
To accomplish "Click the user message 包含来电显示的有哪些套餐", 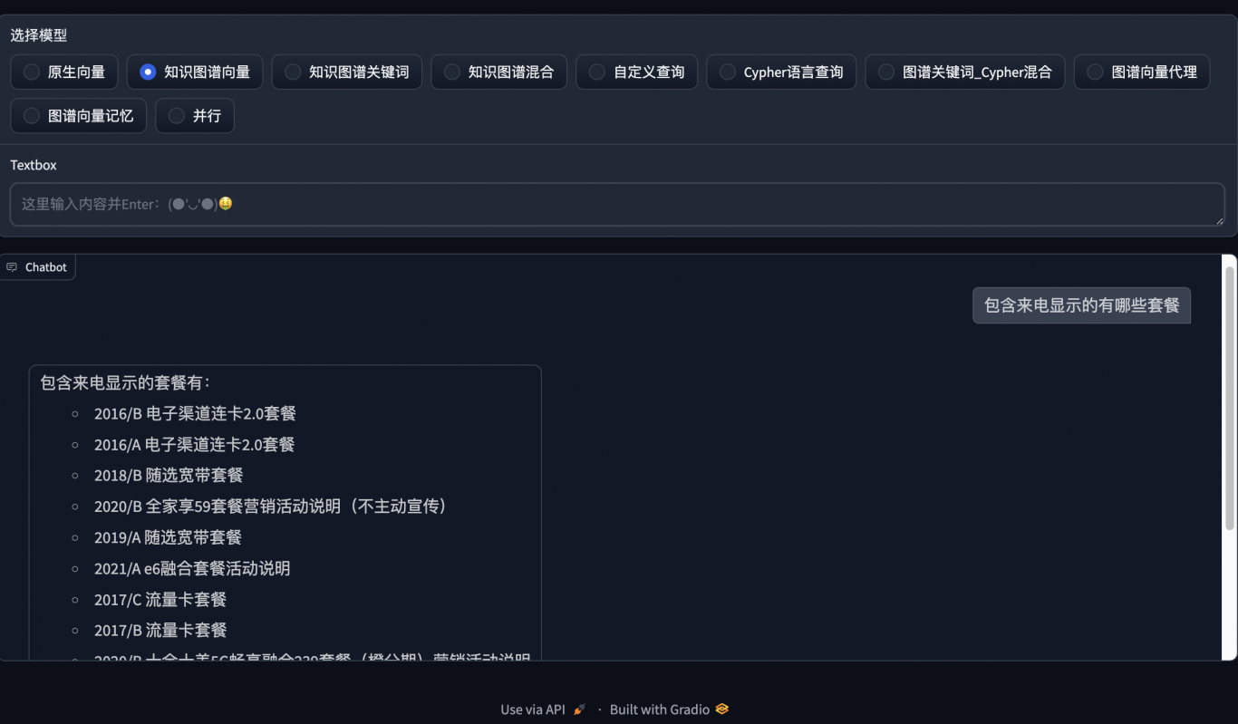I will point(1081,305).
